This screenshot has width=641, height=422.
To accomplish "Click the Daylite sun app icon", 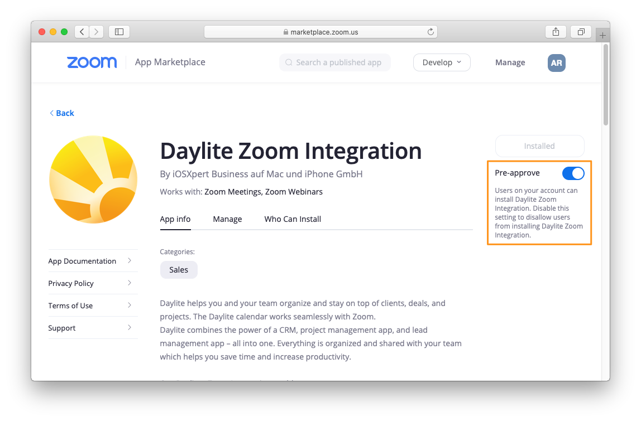I will click(93, 180).
